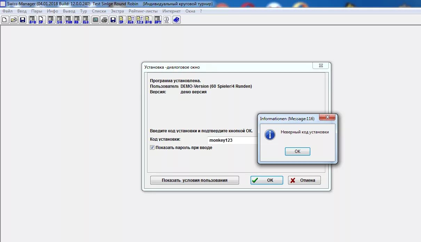Screen dimensions: 421x242
Task: Click the blue information icon in message box
Action: tap(270, 134)
